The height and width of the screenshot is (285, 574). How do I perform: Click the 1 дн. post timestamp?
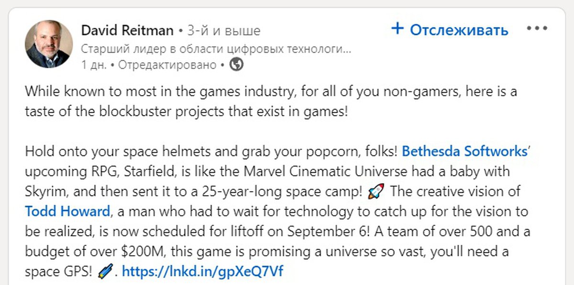pos(93,65)
